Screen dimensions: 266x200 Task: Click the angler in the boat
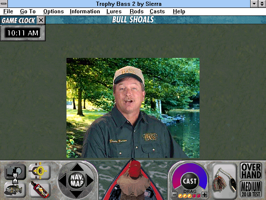coord(134,180)
